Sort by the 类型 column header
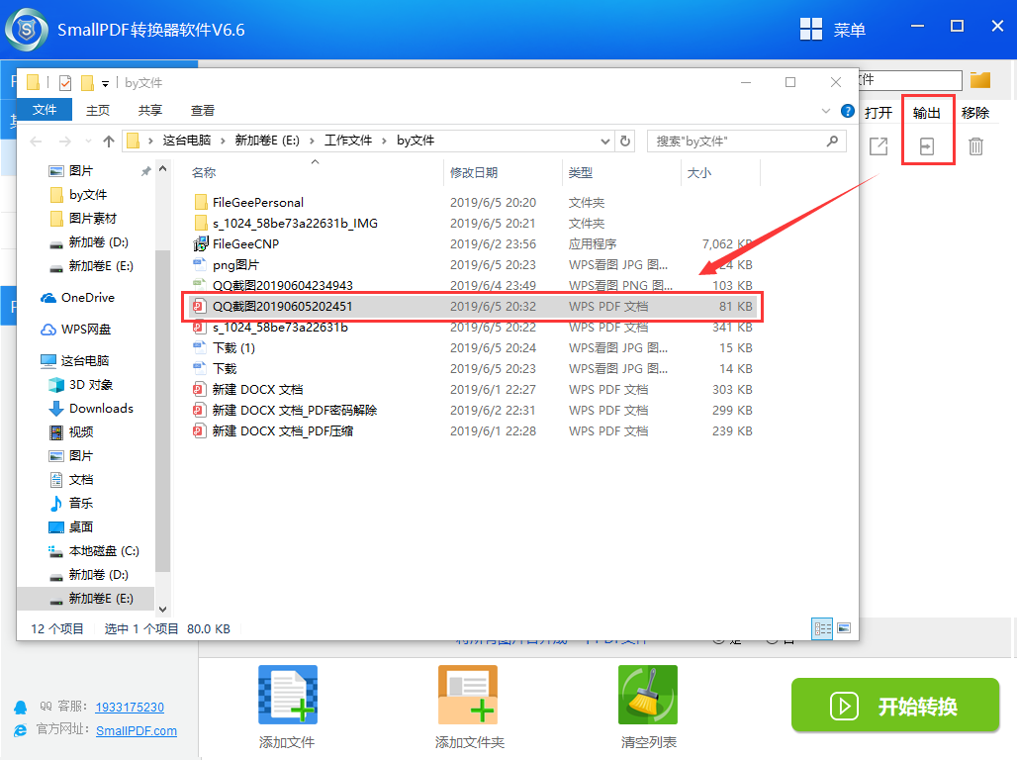The width and height of the screenshot is (1017, 760). click(x=581, y=172)
